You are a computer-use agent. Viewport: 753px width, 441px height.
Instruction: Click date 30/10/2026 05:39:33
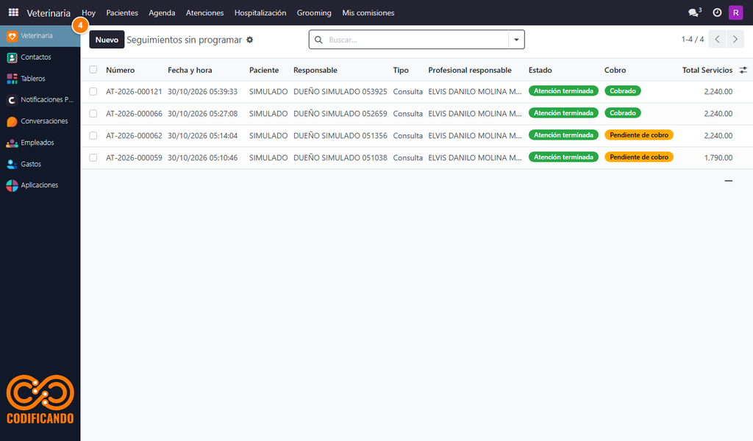point(203,92)
